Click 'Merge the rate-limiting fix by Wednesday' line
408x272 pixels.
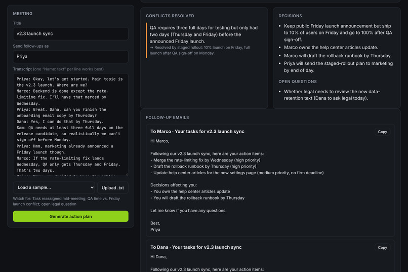pyautogui.click(x=206, y=160)
